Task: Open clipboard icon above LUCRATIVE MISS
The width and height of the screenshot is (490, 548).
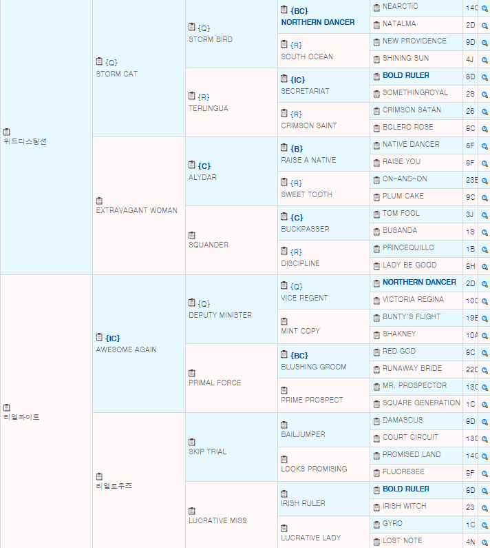Action: pyautogui.click(x=191, y=511)
